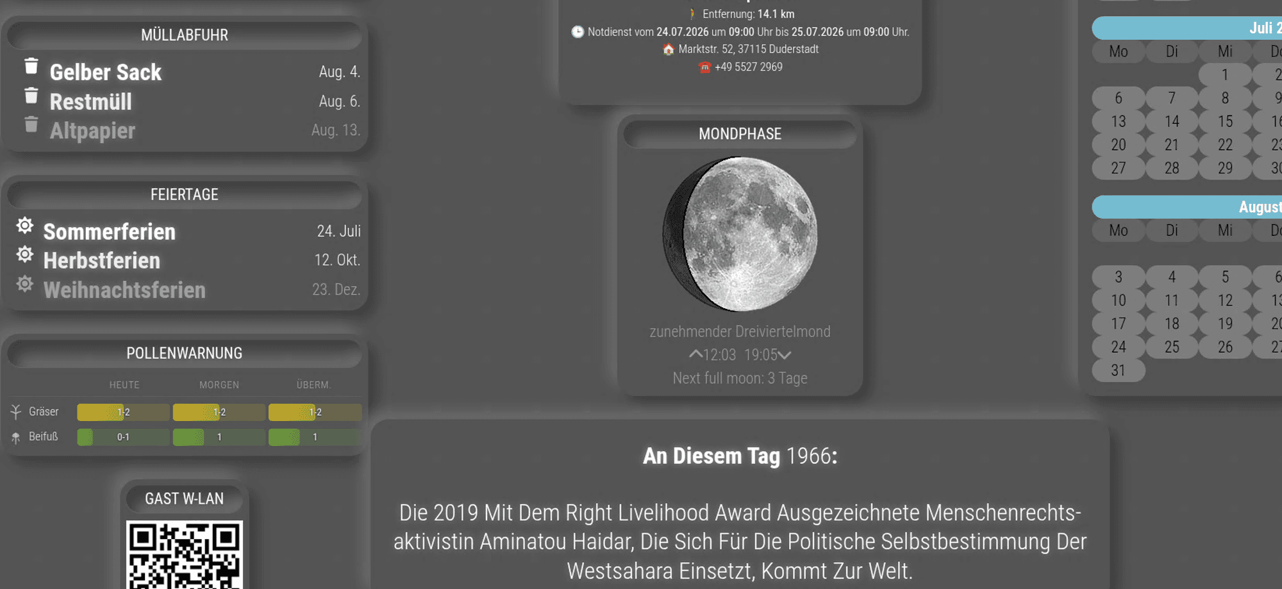This screenshot has height=589, width=1282.
Task: Click the Restmüll waste entry
Action: [x=91, y=102]
